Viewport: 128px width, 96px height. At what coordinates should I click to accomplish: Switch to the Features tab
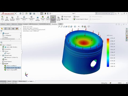[3, 24]
